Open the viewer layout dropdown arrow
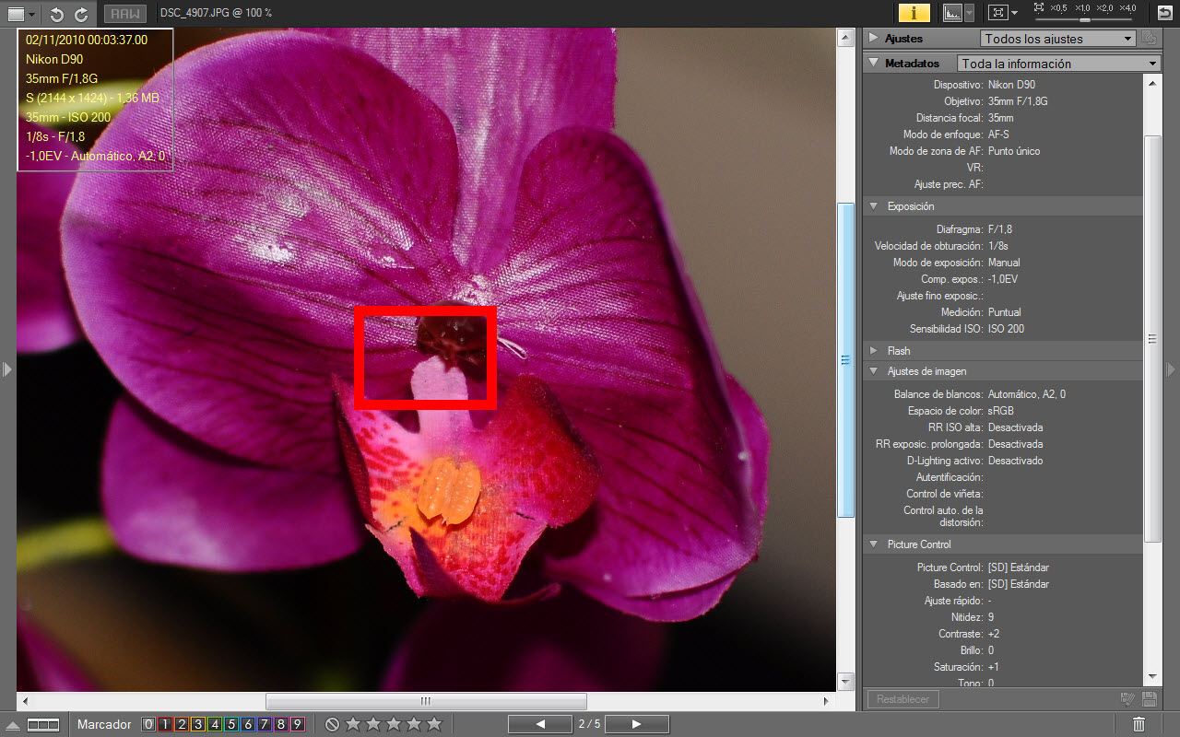Viewport: 1180px width, 737px height. pyautogui.click(x=32, y=14)
